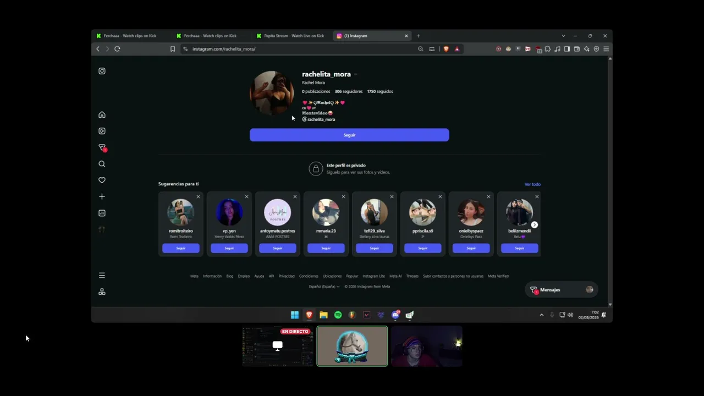Reload the Instagram page
Screen dimensions: 704x396
point(117,49)
